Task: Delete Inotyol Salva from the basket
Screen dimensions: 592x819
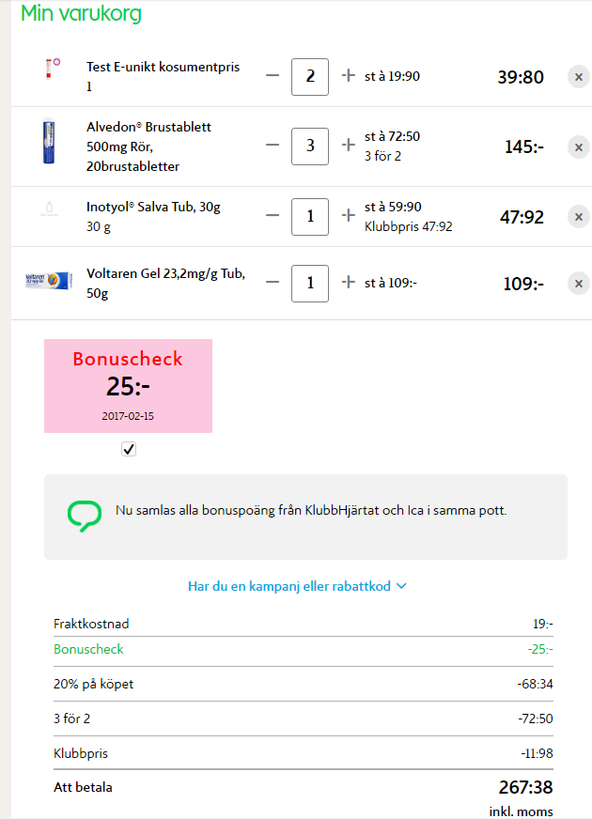Action: coord(579,217)
